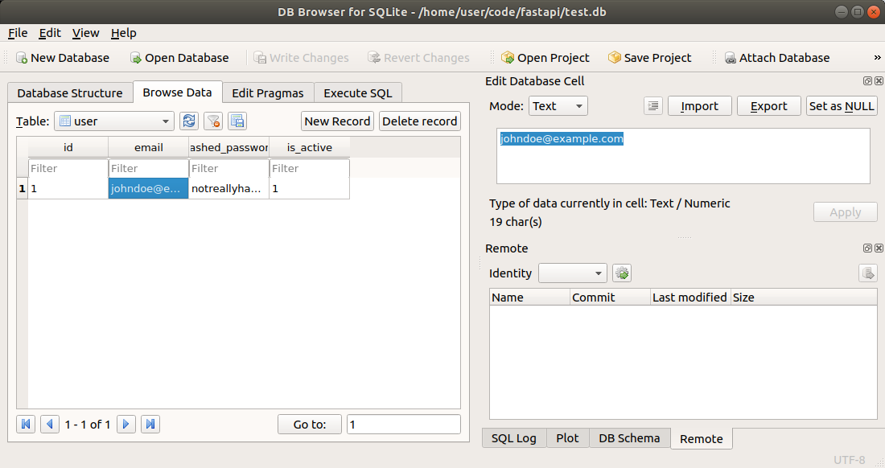The image size is (885, 468).
Task: Open the View menu
Action: [x=85, y=33]
